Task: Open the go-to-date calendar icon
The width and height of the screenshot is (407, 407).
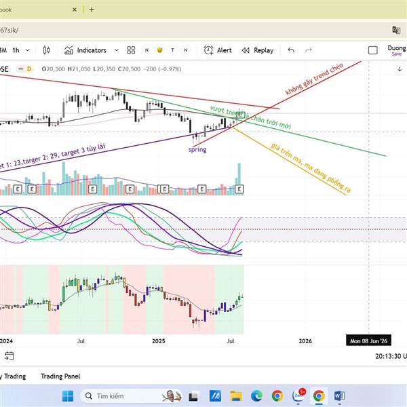Action: click(9, 355)
